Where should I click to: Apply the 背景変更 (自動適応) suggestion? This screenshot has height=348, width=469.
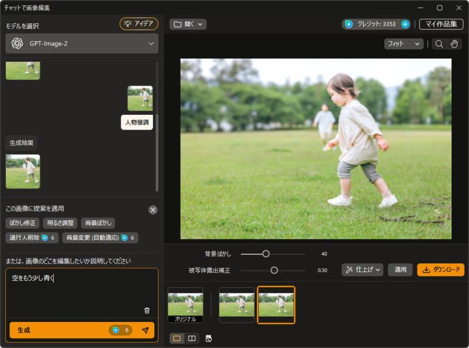pyautogui.click(x=100, y=238)
